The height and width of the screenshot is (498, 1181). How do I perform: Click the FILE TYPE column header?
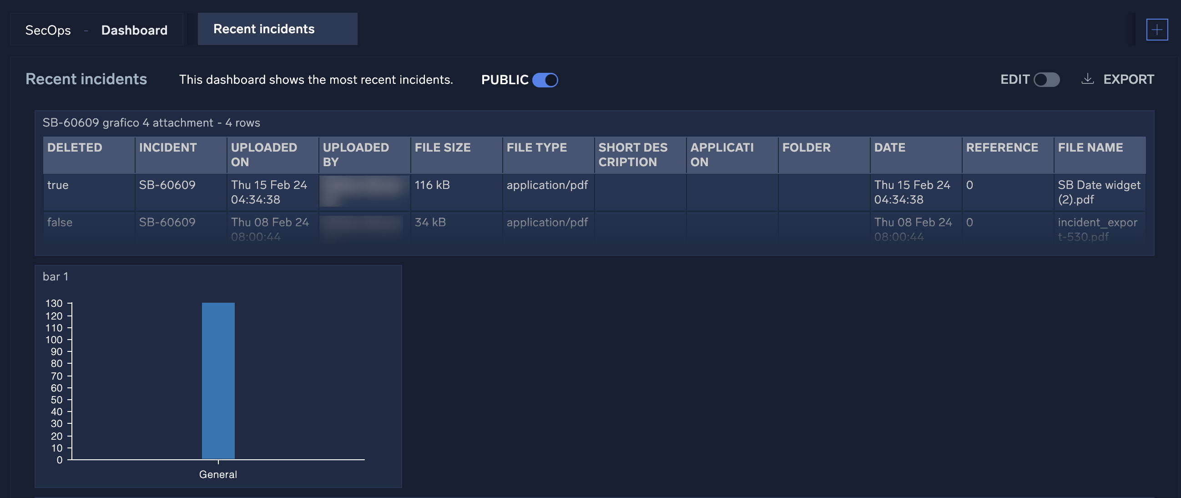536,147
